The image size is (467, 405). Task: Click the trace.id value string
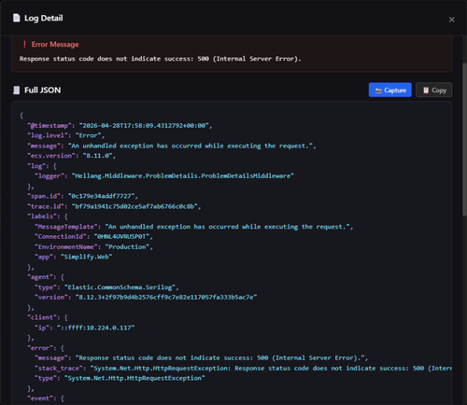(x=134, y=206)
